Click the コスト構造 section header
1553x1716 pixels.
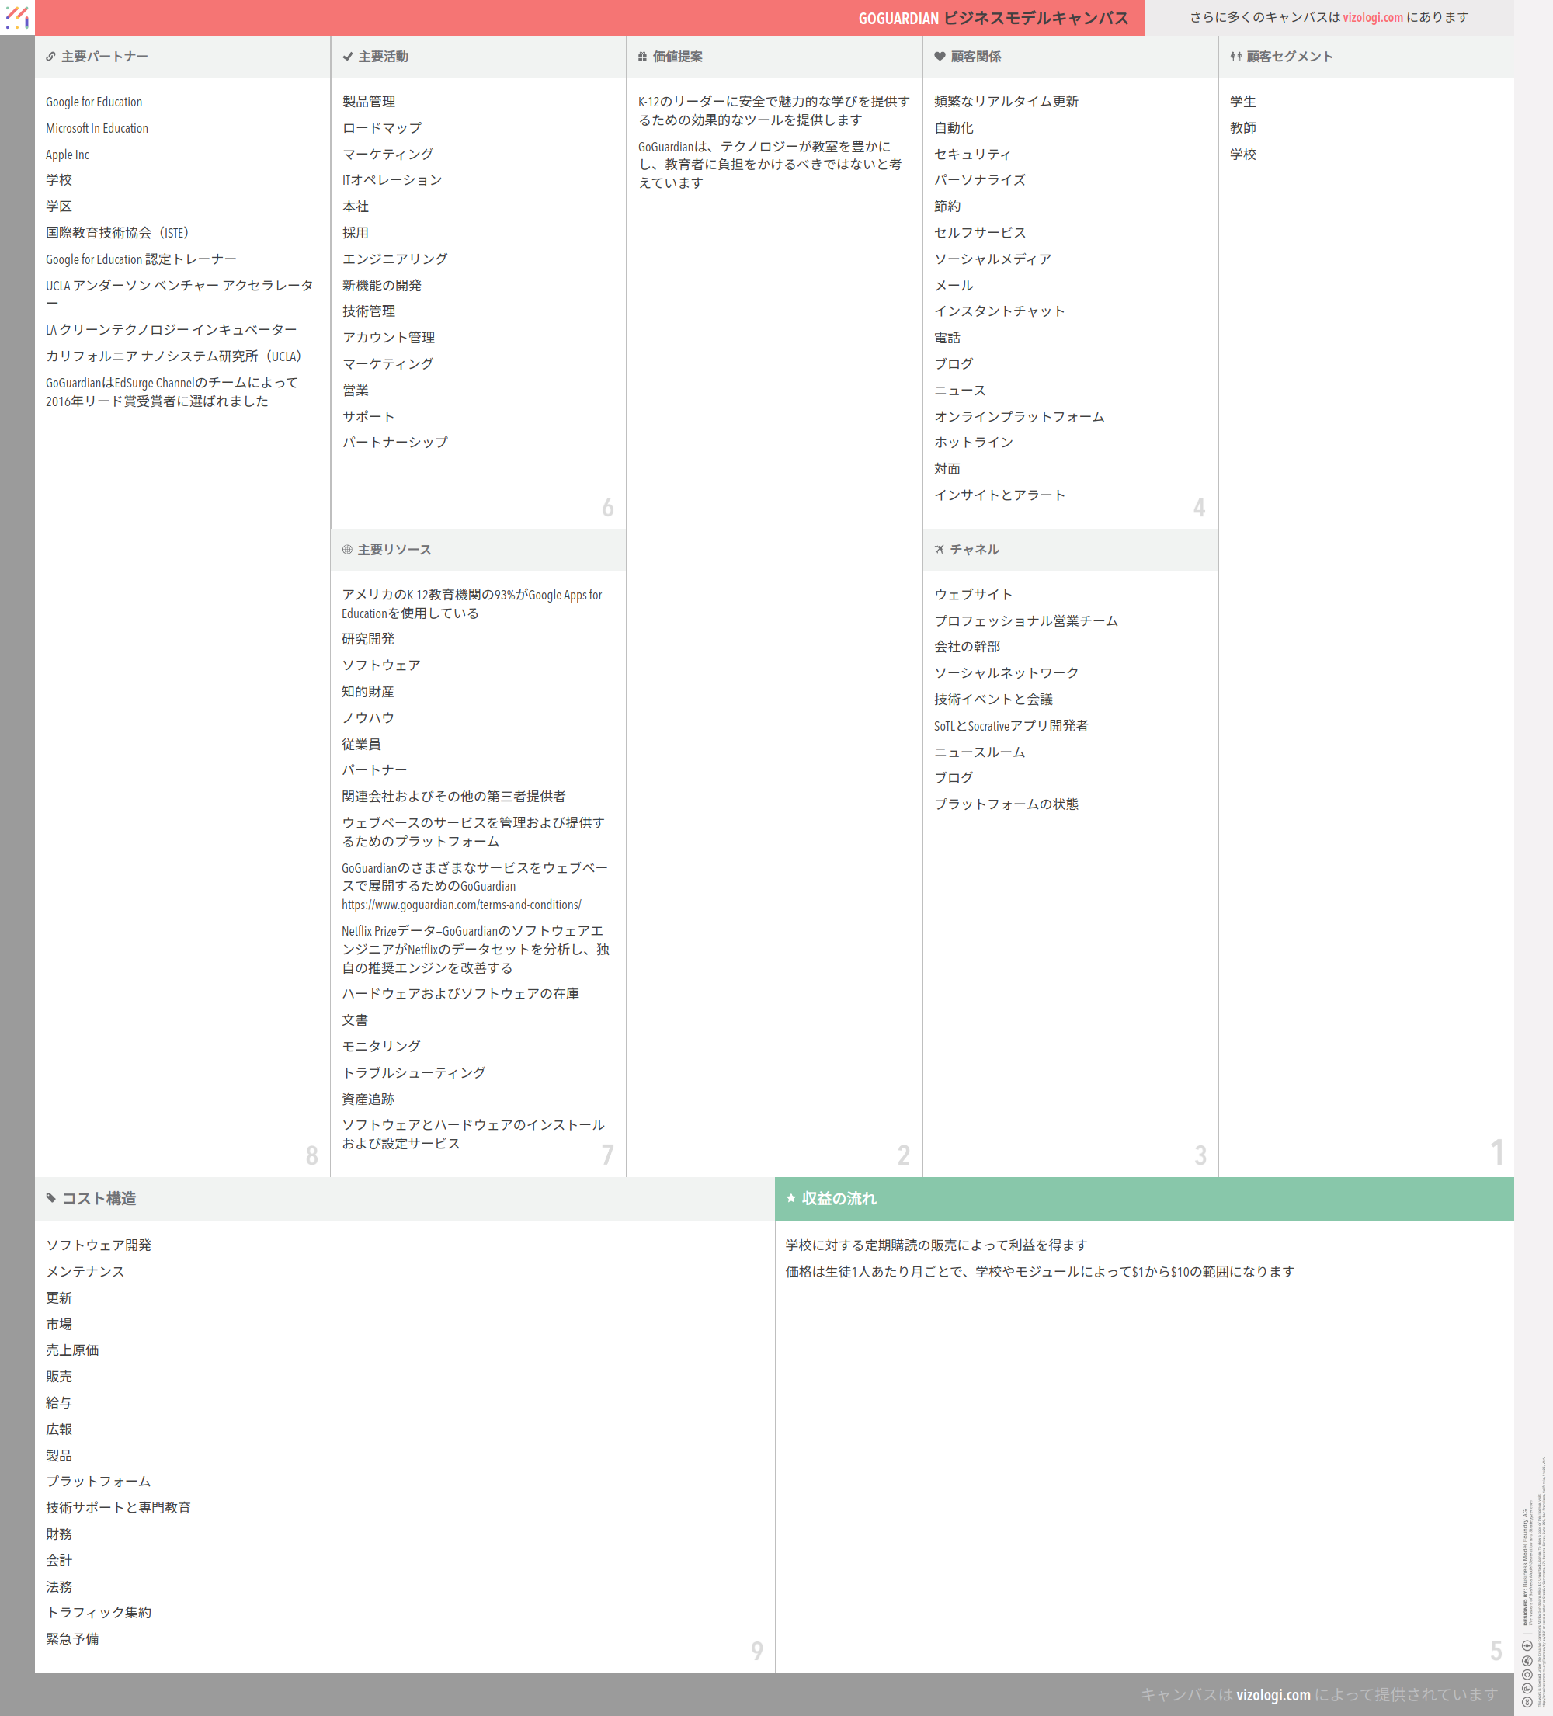99,1198
